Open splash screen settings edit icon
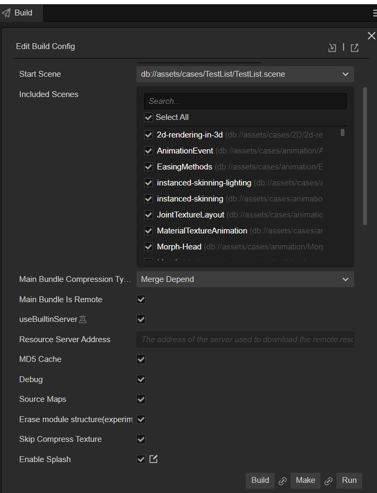The width and height of the screenshot is (377, 493). [154, 459]
